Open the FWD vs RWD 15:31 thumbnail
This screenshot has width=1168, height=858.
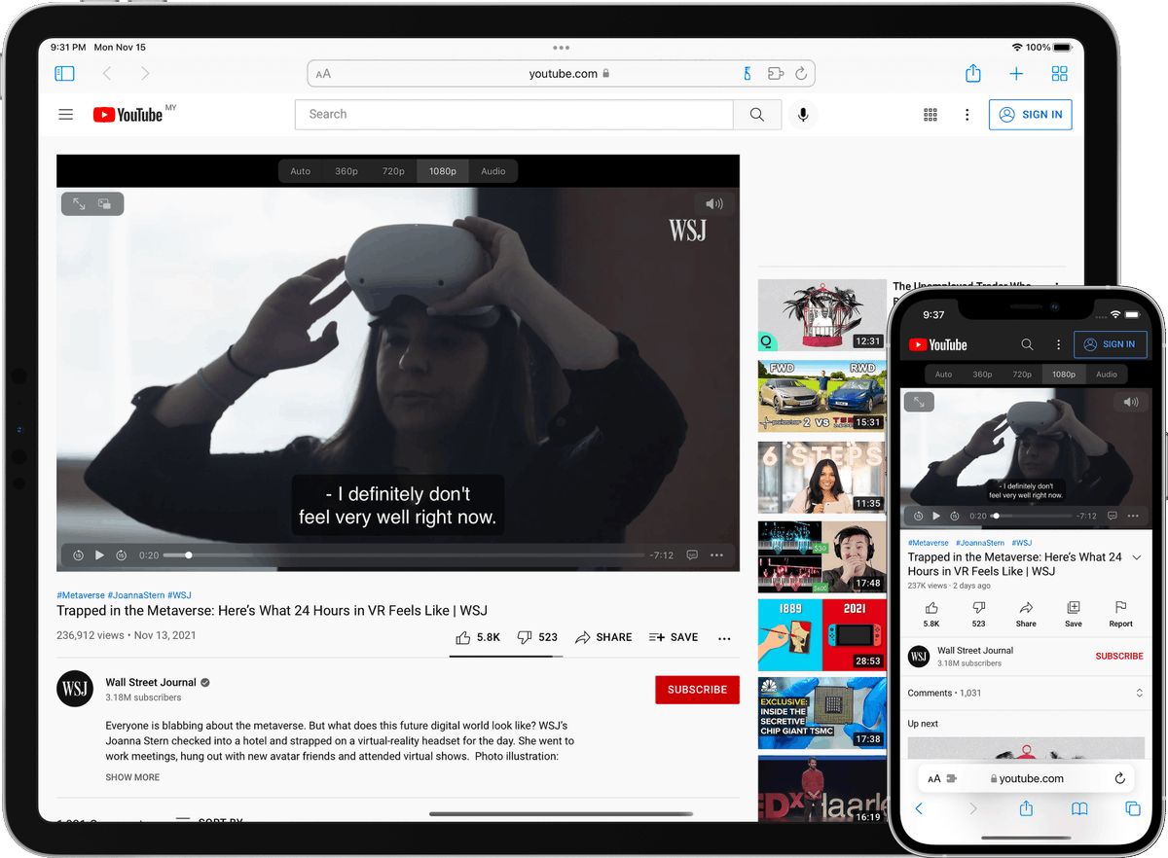pyautogui.click(x=822, y=396)
